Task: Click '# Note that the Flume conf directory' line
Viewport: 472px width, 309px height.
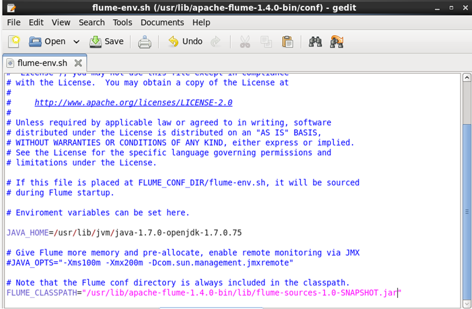Action: pyautogui.click(x=178, y=283)
